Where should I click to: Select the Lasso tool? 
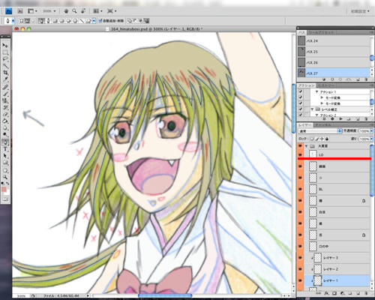click(x=5, y=59)
